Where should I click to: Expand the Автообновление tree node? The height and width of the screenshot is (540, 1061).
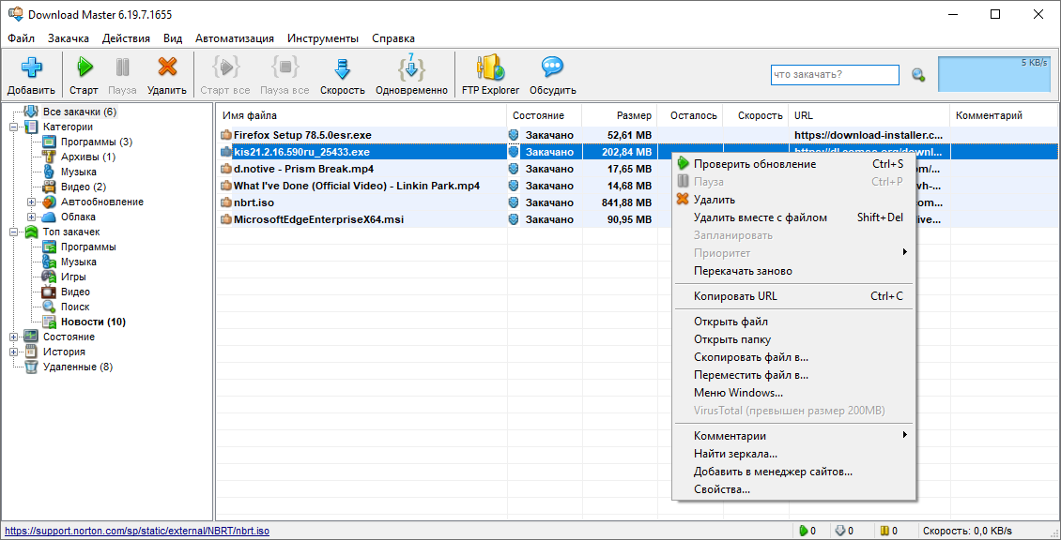31,202
